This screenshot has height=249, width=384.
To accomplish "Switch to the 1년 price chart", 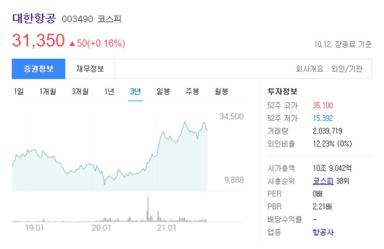I will pos(108,91).
